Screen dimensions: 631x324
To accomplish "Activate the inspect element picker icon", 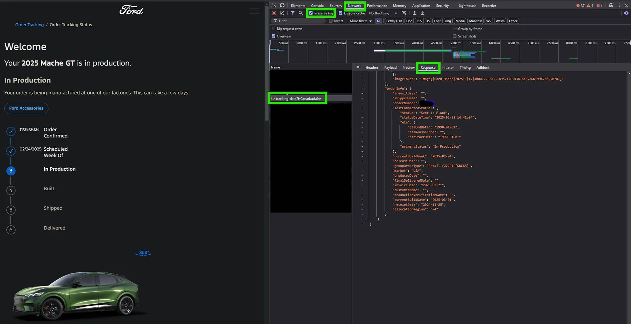I will tap(274, 5).
